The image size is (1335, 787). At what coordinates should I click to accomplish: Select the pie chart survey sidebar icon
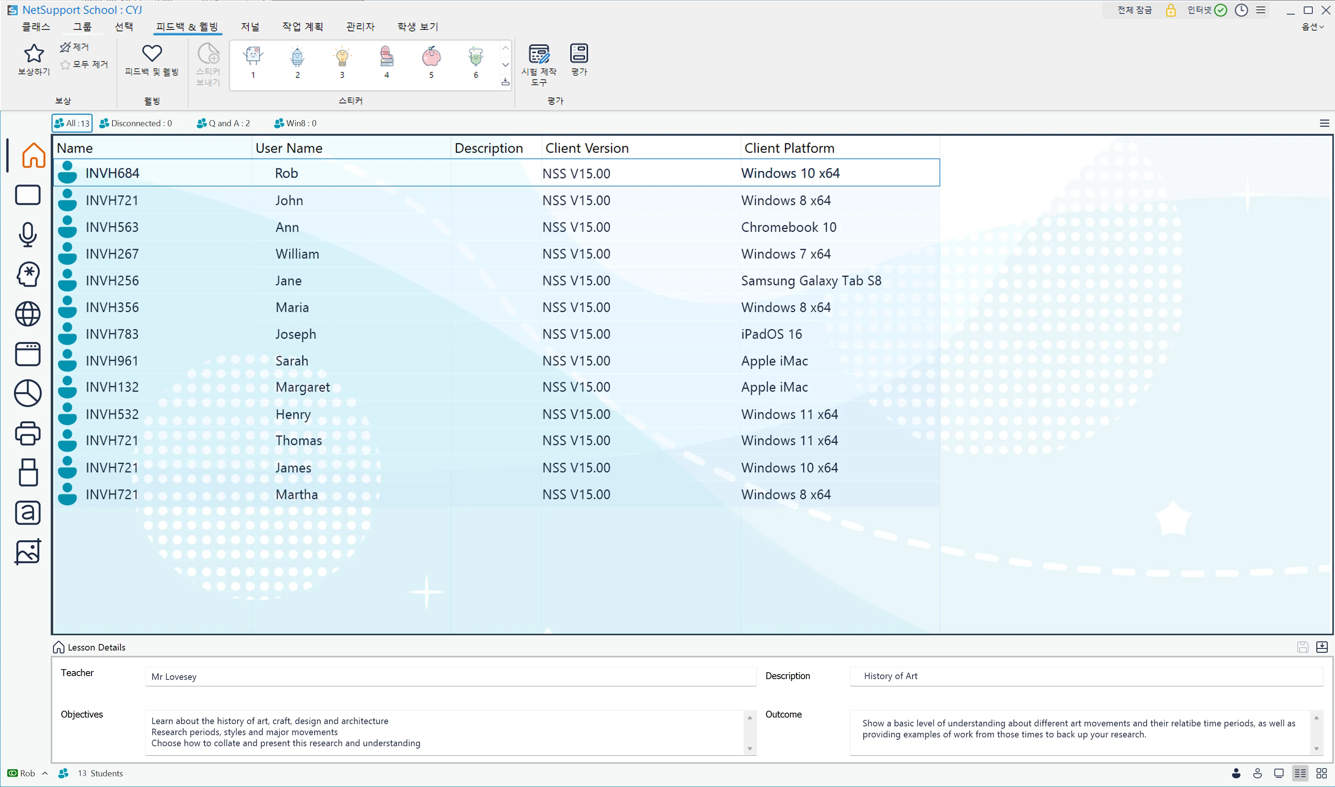pos(27,393)
